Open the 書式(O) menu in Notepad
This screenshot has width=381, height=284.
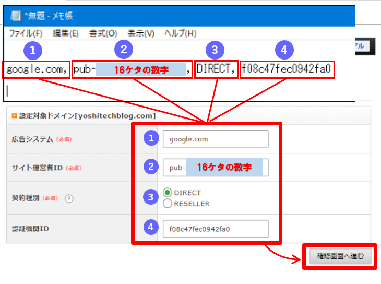(x=103, y=33)
